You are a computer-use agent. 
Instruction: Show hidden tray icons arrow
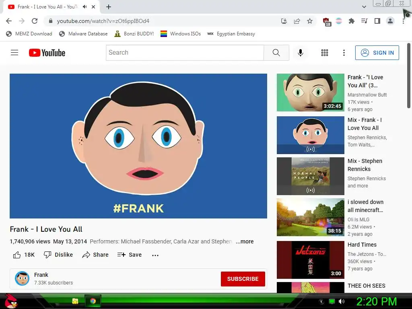point(321,301)
